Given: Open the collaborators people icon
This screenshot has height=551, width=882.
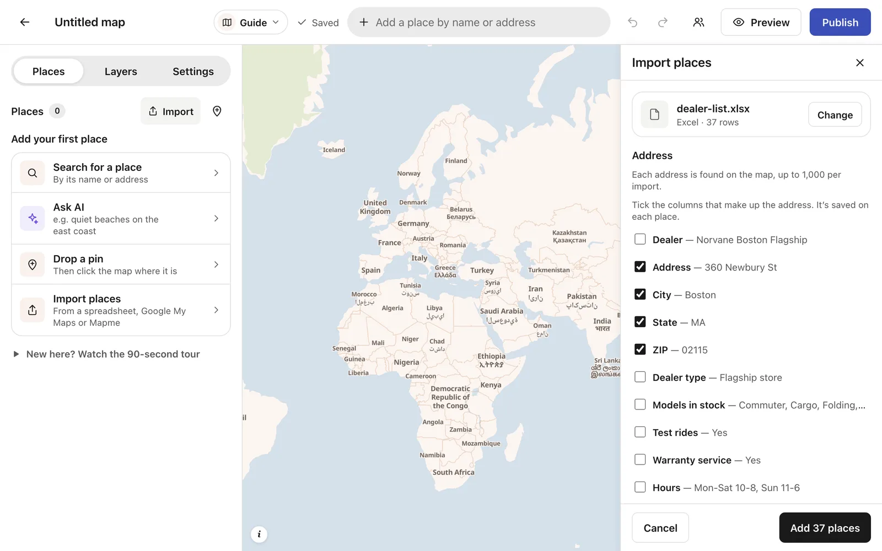Looking at the screenshot, I should (x=698, y=22).
